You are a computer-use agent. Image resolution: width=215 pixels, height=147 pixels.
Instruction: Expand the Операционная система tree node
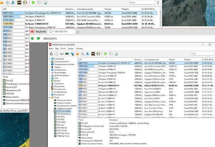point(49,64)
